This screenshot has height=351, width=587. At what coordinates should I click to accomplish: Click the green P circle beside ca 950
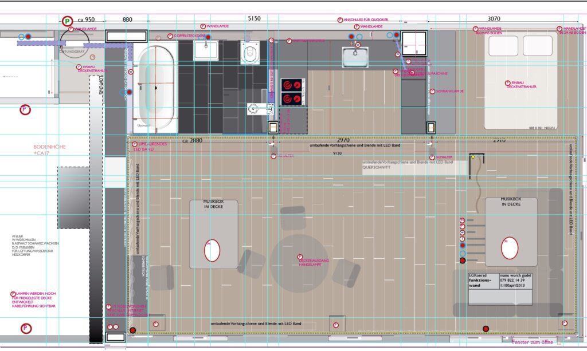coord(67,21)
